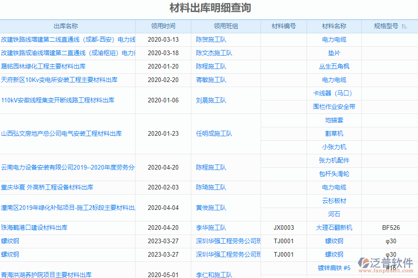Open material 张力机配件
The image size is (418, 278).
333,160
